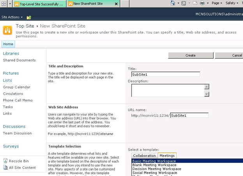Select the Home navigation tab
Image resolution: width=243 pixels, height=176 pixels.
pyautogui.click(x=8, y=44)
